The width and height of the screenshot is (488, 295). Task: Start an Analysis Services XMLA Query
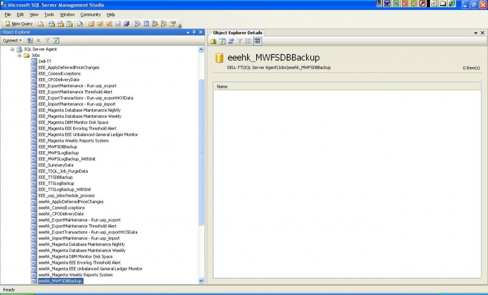click(69, 24)
